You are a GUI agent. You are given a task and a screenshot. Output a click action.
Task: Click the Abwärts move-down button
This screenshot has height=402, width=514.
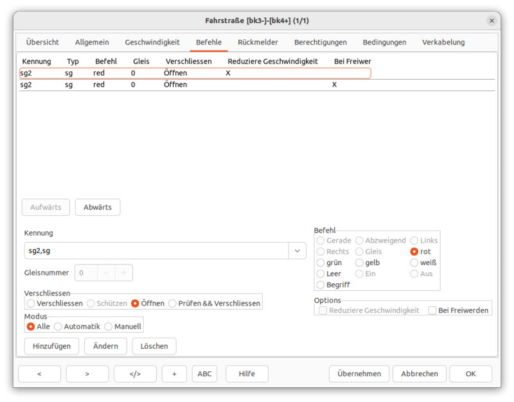[x=98, y=207]
